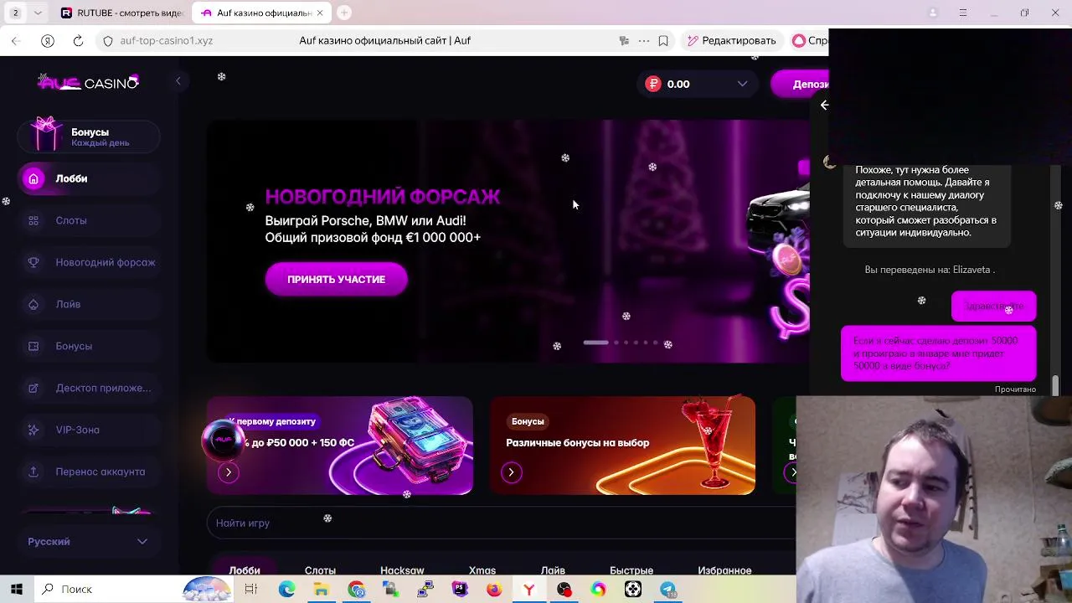Image resolution: width=1072 pixels, height=603 pixels.
Task: Open VIP-Зона in the sidebar
Action: pyautogui.click(x=89, y=430)
